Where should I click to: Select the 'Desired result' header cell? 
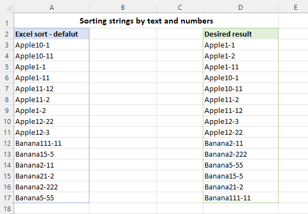pyautogui.click(x=240, y=34)
